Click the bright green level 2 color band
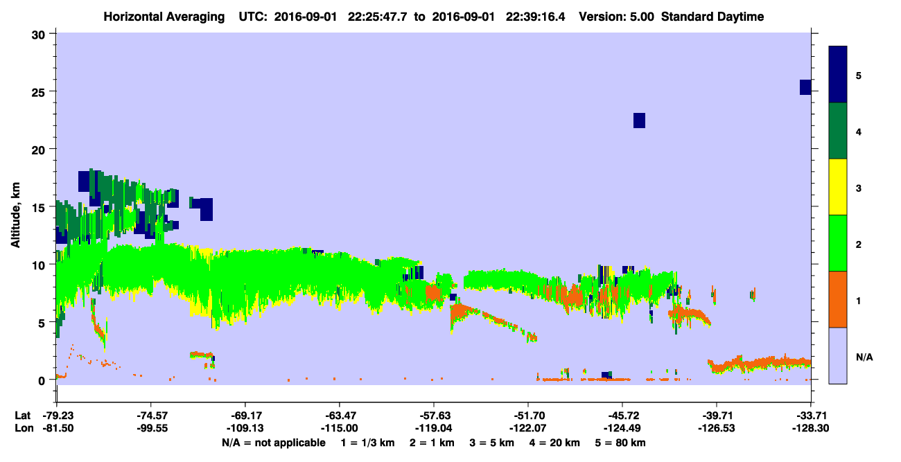 pos(838,243)
